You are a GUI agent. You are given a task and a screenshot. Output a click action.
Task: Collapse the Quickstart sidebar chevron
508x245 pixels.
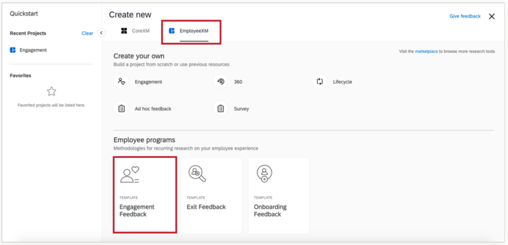tap(101, 33)
